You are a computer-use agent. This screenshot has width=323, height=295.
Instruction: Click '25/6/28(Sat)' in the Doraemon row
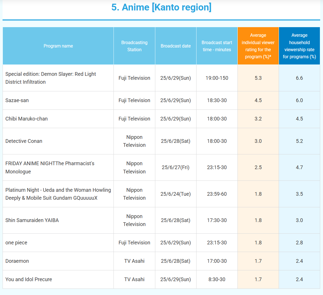click(x=176, y=261)
